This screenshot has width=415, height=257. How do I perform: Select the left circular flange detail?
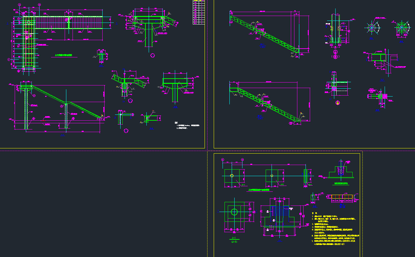(372, 28)
